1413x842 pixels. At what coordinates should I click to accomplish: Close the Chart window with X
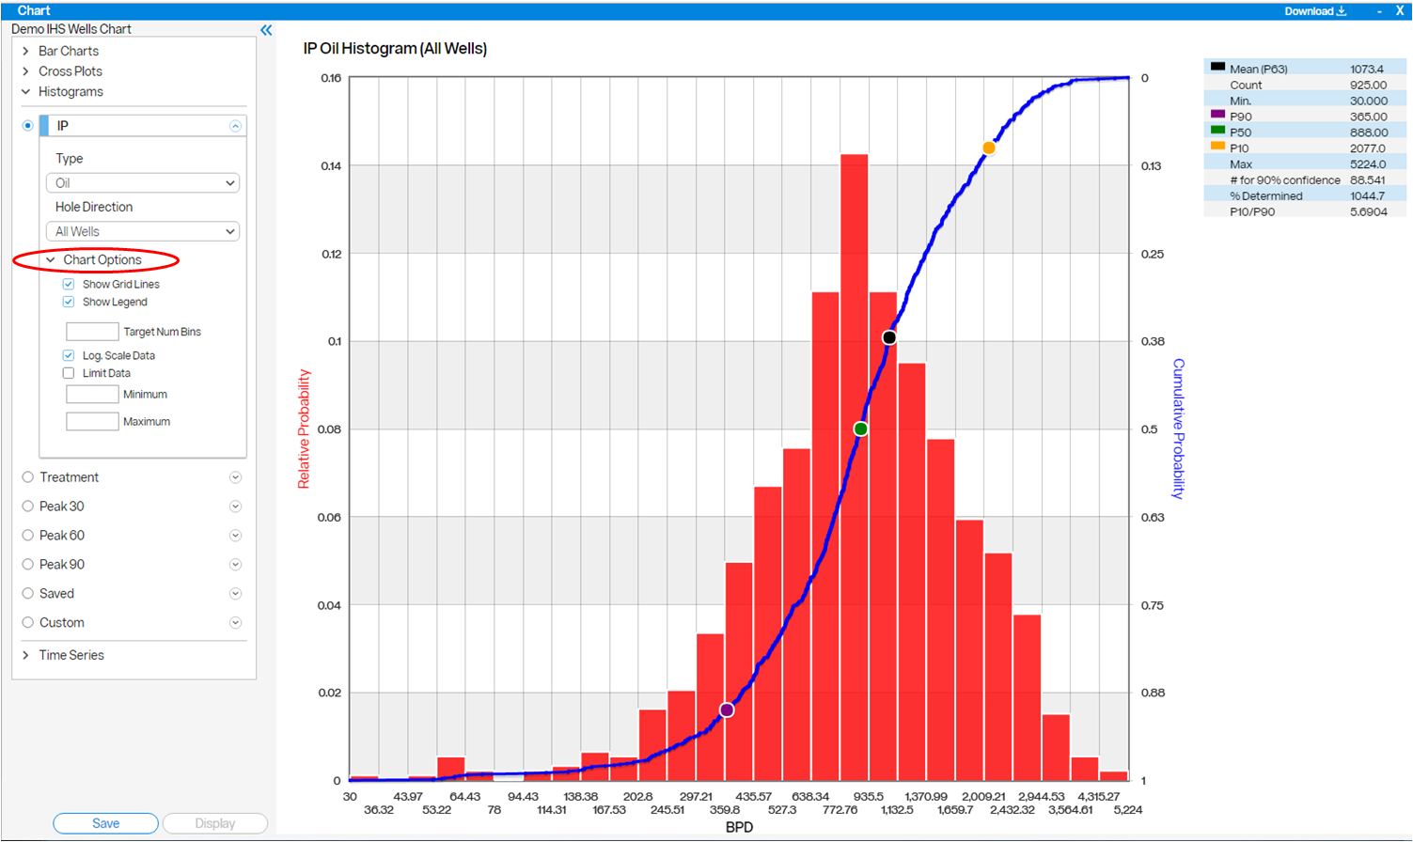point(1400,11)
